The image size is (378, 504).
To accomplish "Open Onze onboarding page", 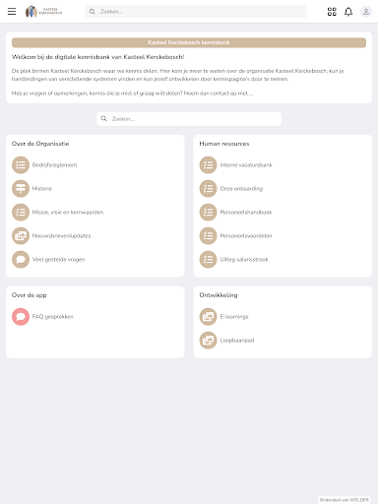I will [241, 189].
